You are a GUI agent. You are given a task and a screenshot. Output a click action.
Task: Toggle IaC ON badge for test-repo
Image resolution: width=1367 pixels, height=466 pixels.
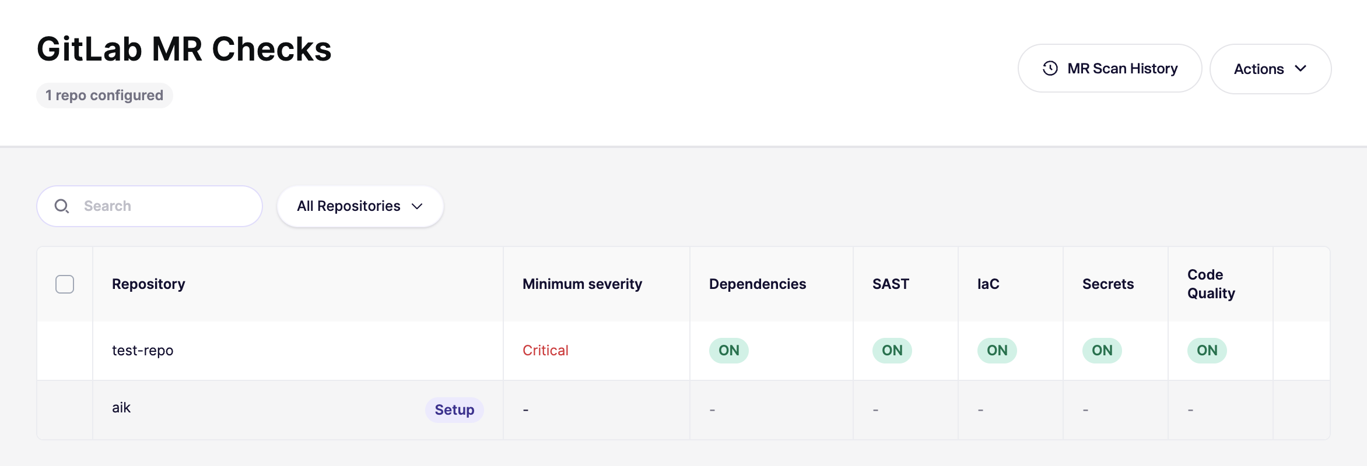[997, 351]
